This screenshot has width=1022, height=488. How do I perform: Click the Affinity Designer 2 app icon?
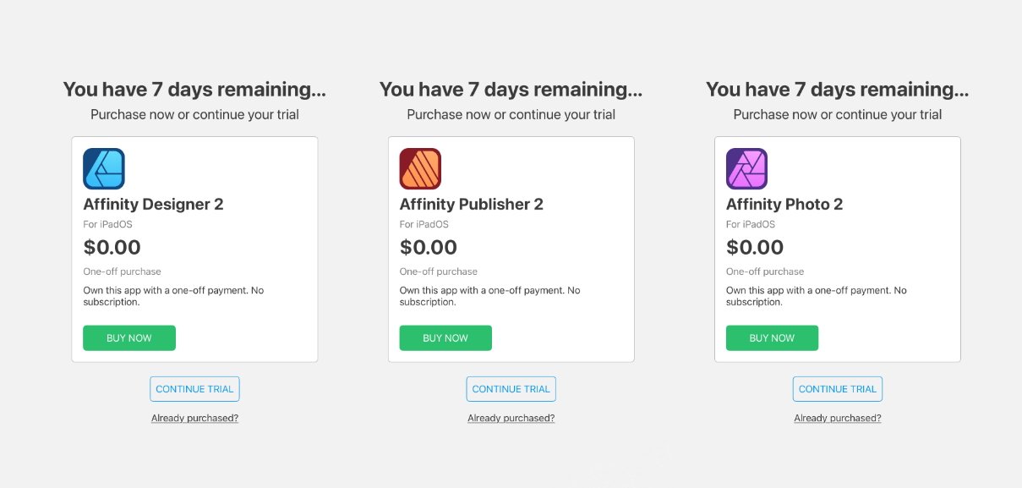(x=103, y=167)
